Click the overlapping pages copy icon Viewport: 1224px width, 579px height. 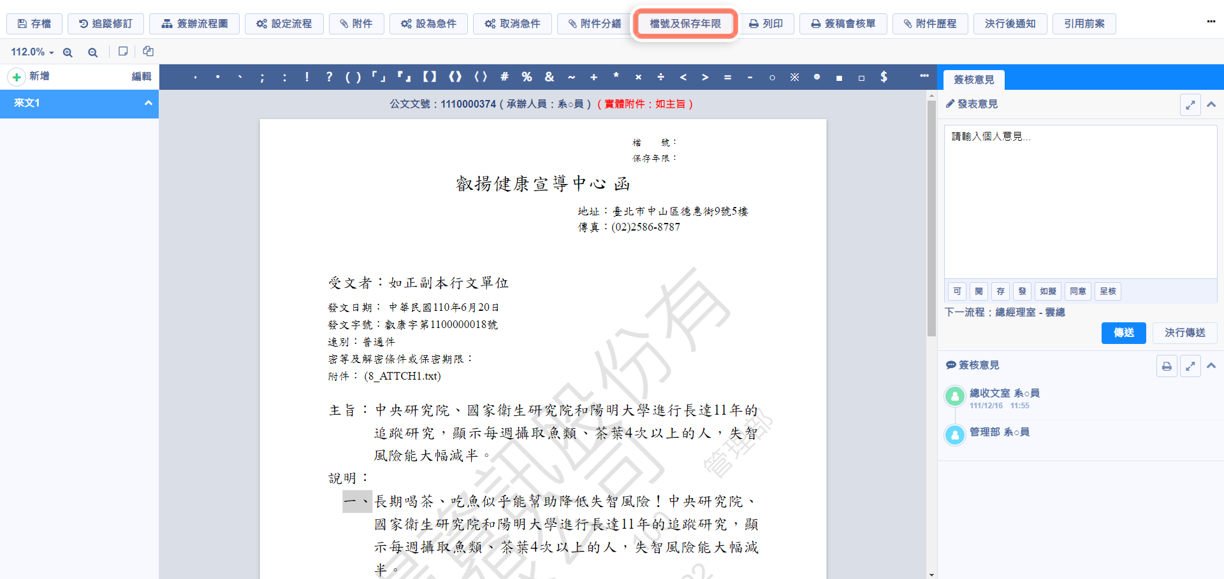148,52
